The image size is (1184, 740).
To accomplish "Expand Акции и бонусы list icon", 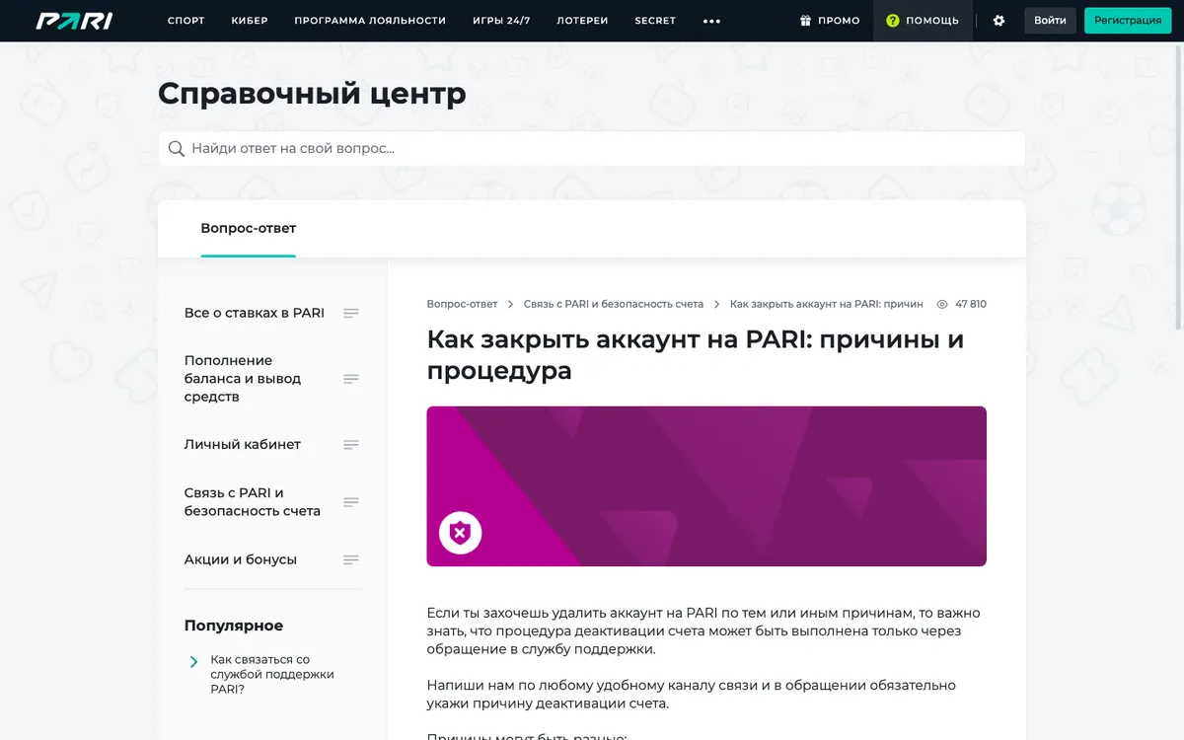I will pos(351,559).
